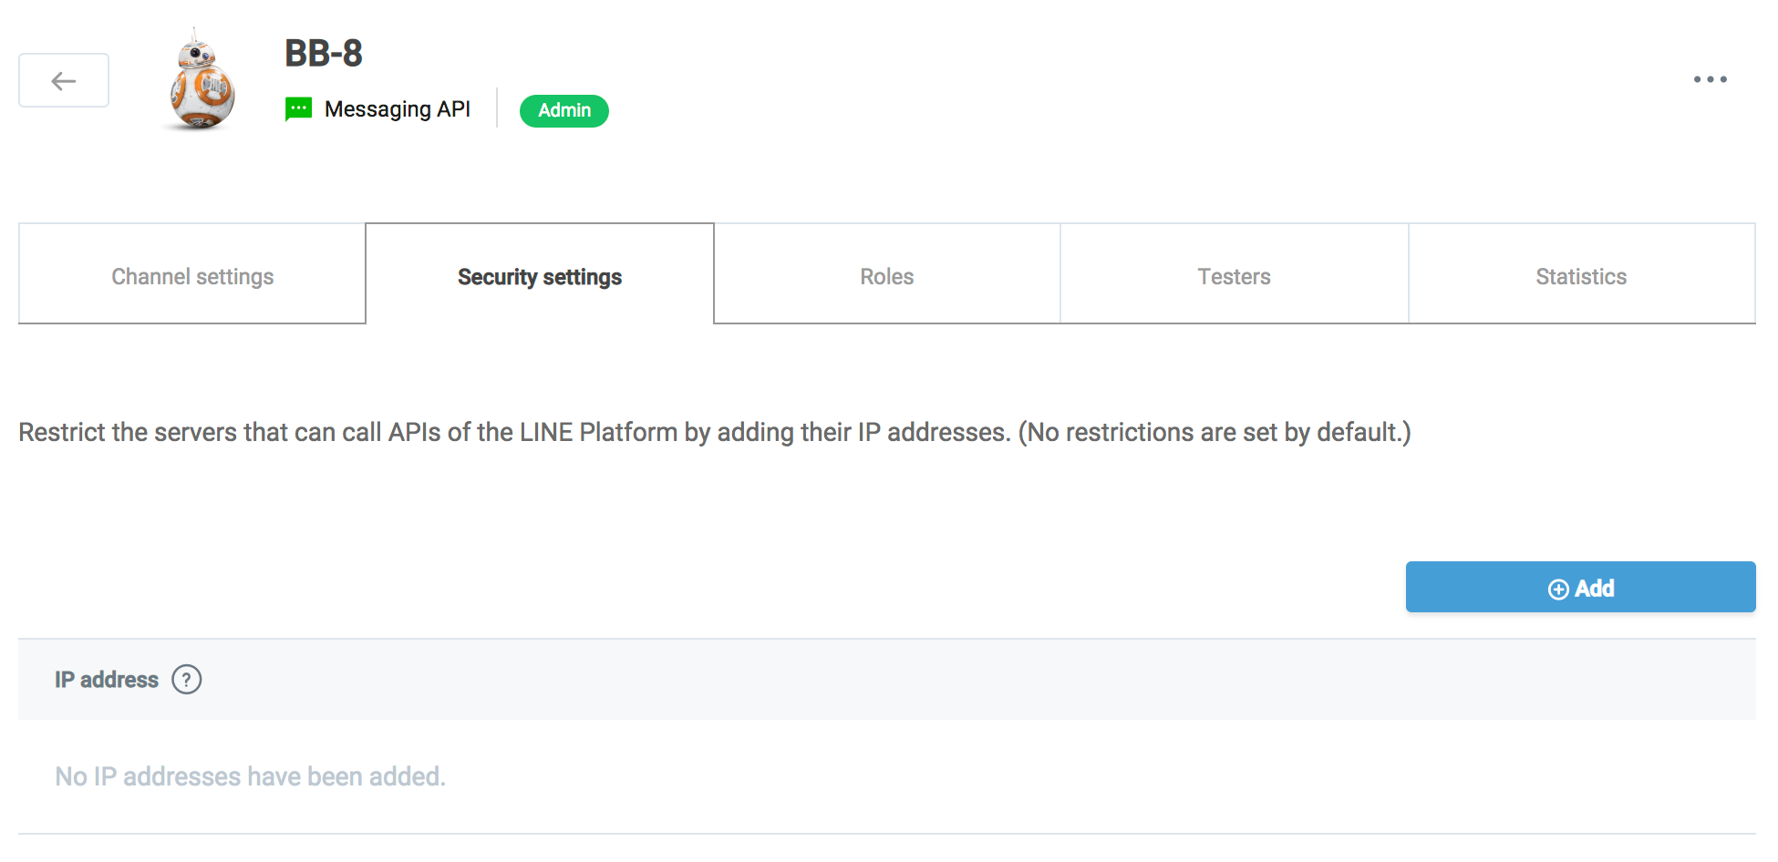Click the green Messaging API chat icon
The width and height of the screenshot is (1778, 862).
(x=298, y=109)
